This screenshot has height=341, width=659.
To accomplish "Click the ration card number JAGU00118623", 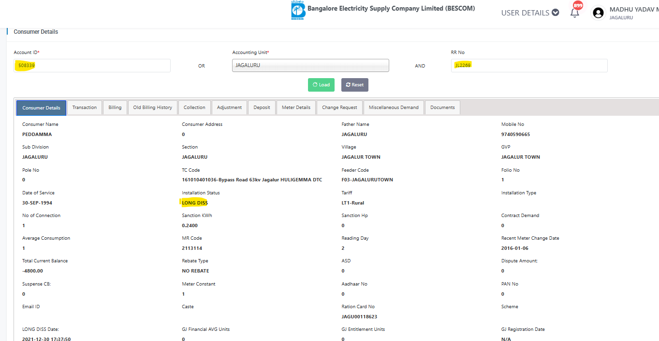I will point(359,317).
